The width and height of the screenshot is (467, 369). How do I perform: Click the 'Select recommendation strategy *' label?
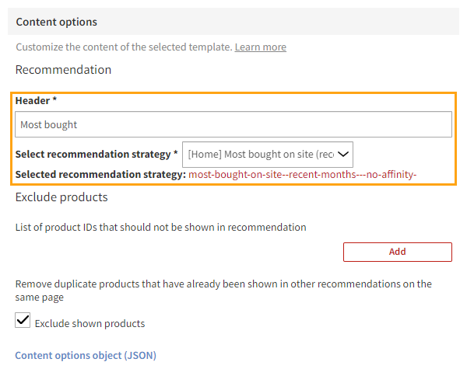[97, 154]
